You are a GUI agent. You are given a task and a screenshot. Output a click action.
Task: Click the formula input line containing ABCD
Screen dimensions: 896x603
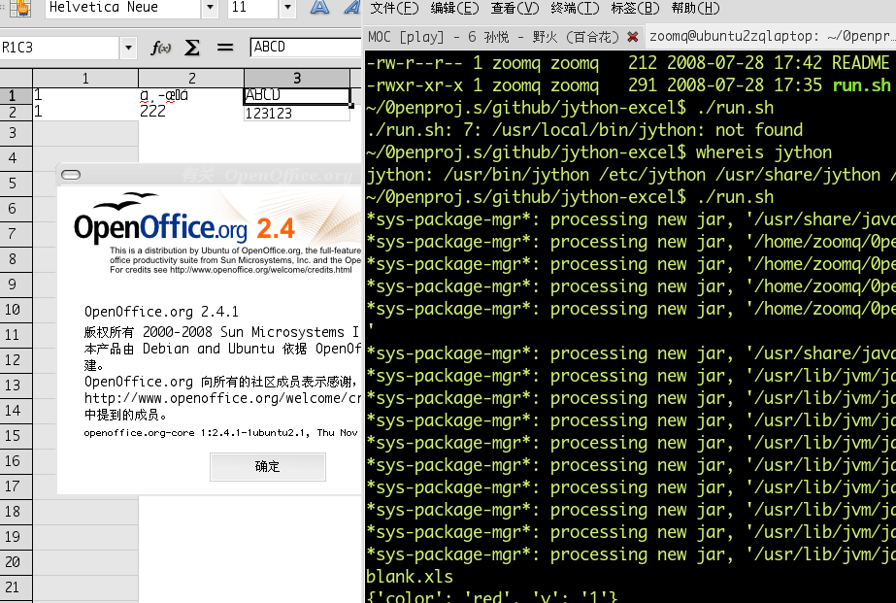click(304, 48)
